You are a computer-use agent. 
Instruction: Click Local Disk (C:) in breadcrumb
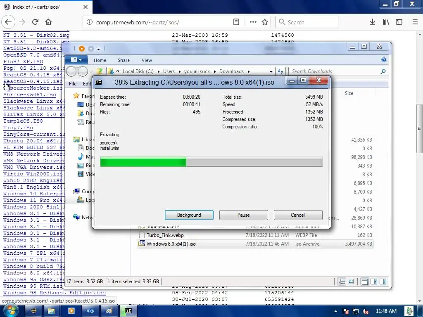pyautogui.click(x=138, y=71)
